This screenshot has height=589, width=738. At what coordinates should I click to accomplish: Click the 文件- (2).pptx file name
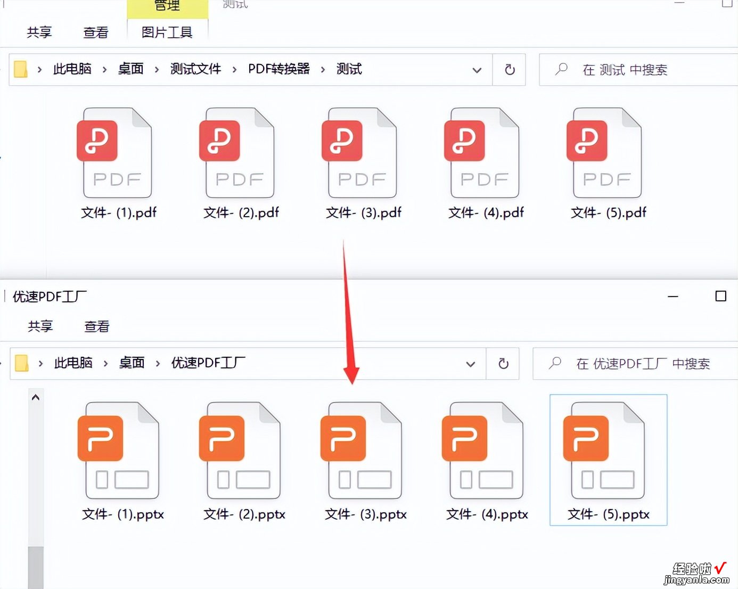pos(244,514)
